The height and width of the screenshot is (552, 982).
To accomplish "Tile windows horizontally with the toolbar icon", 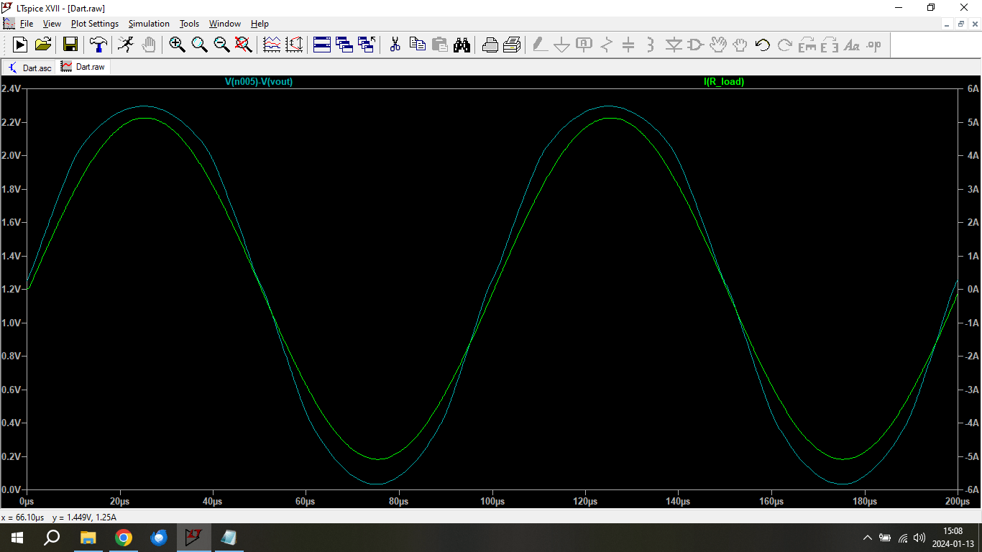I will [x=322, y=45].
